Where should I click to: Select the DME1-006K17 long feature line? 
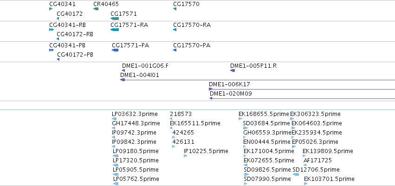click(302, 89)
